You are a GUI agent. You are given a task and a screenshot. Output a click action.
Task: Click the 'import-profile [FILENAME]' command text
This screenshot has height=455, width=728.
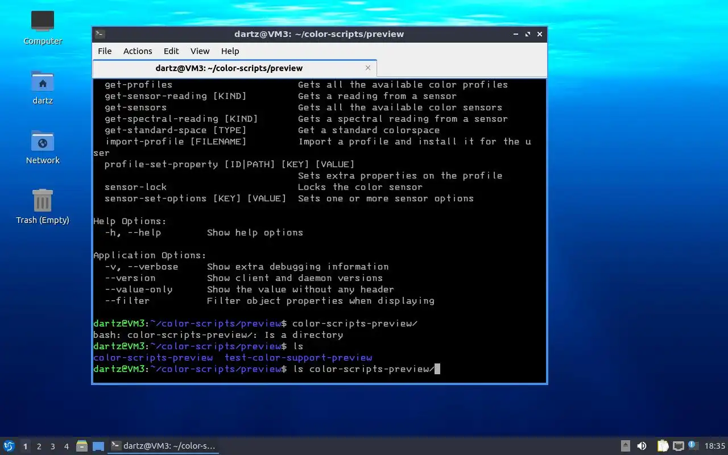175,142
